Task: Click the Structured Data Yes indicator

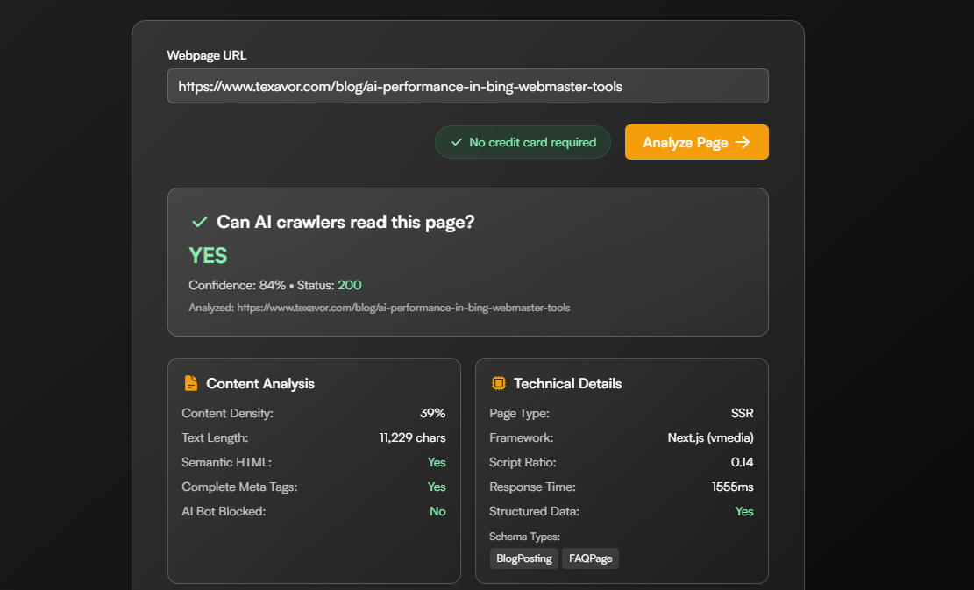Action: coord(744,511)
